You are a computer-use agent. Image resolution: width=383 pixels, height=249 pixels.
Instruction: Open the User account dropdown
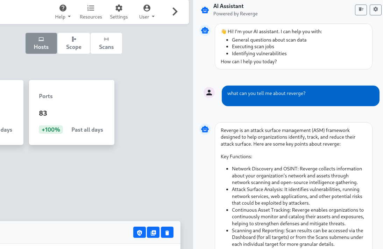click(x=147, y=12)
